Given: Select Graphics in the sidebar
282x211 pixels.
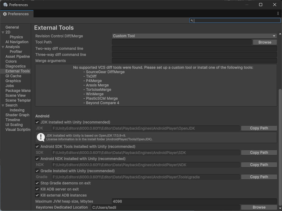Looking at the screenshot, I should 14,81.
